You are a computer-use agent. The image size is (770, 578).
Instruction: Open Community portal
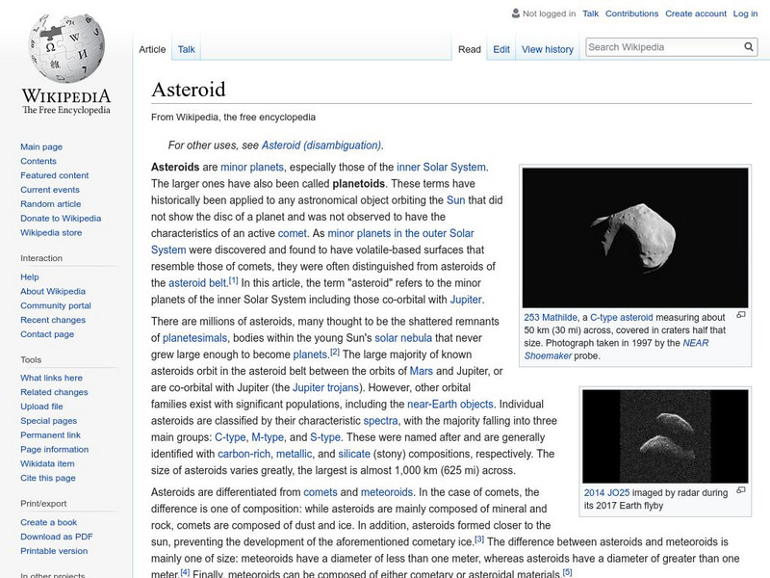[x=56, y=305]
